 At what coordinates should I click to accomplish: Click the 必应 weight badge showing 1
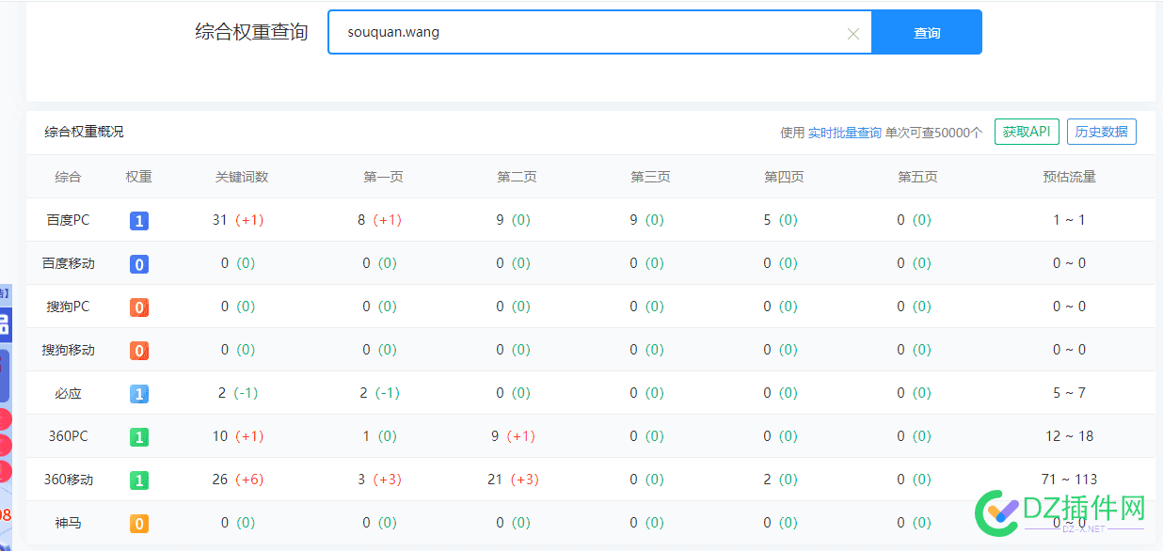[138, 393]
